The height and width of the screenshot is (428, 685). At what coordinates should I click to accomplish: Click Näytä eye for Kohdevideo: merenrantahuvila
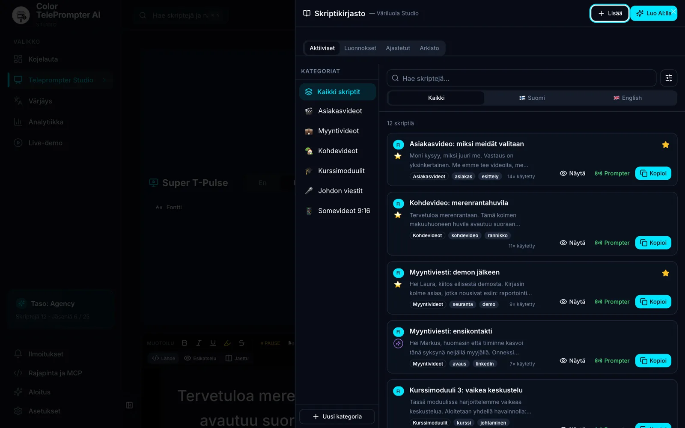point(572,243)
